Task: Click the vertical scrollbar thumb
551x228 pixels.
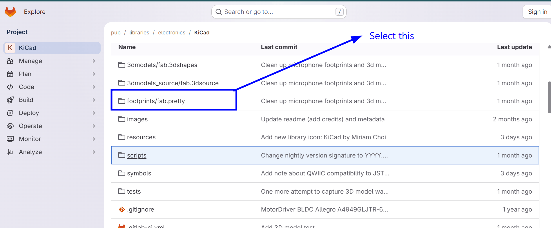Action: click(549, 97)
